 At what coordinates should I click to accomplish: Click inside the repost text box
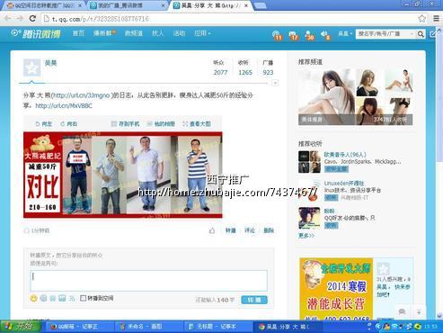[148, 281]
